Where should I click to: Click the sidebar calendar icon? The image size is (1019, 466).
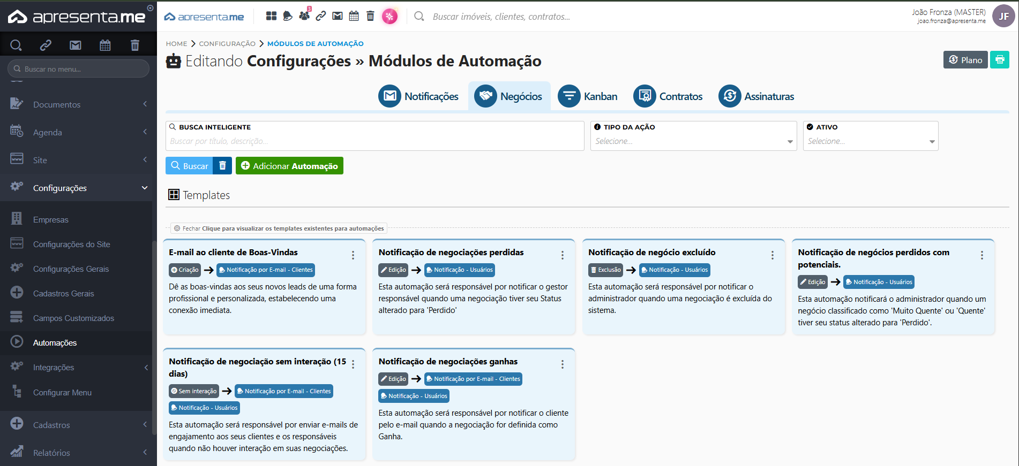105,45
